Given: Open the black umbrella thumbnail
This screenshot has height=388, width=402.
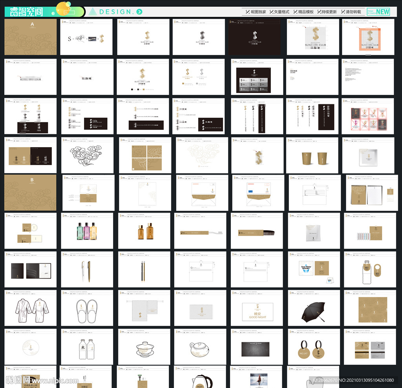Looking at the screenshot, I should point(314,308).
